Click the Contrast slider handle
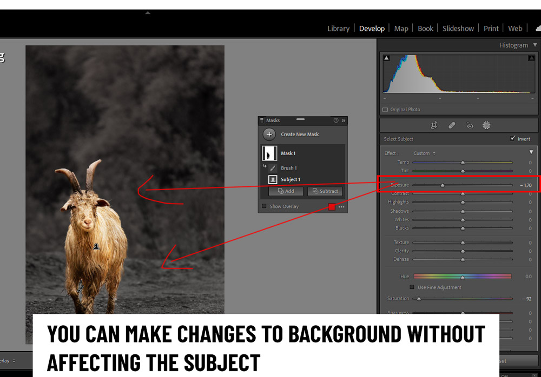Viewport: 541px width, 377px height. 463,194
